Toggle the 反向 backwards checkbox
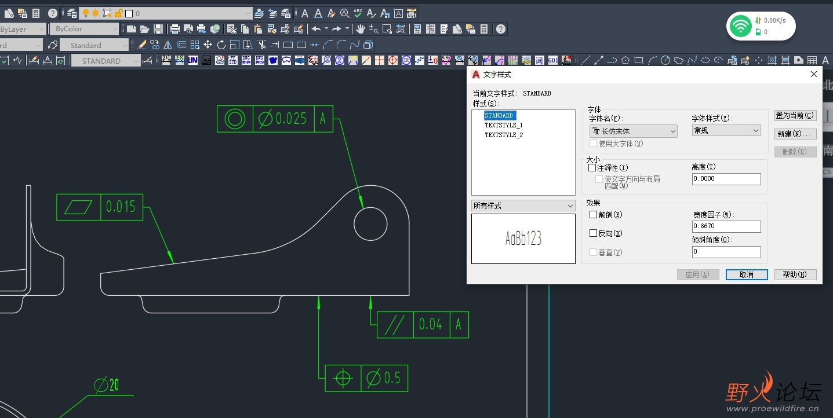This screenshot has height=418, width=833. point(593,233)
